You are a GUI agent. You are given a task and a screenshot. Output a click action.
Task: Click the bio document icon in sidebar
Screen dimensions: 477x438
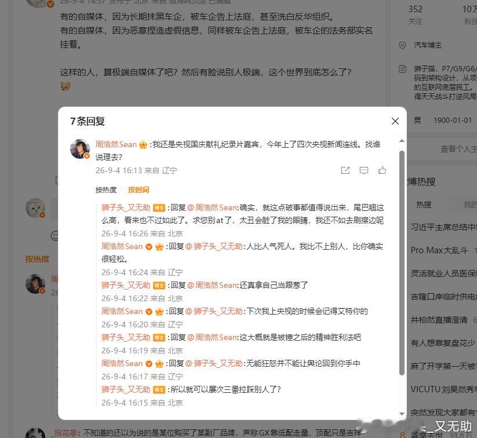pos(402,69)
